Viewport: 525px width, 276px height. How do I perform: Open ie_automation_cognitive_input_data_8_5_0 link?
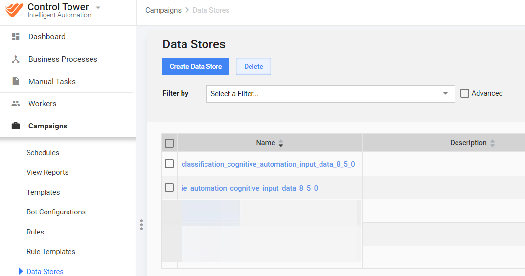click(x=250, y=188)
